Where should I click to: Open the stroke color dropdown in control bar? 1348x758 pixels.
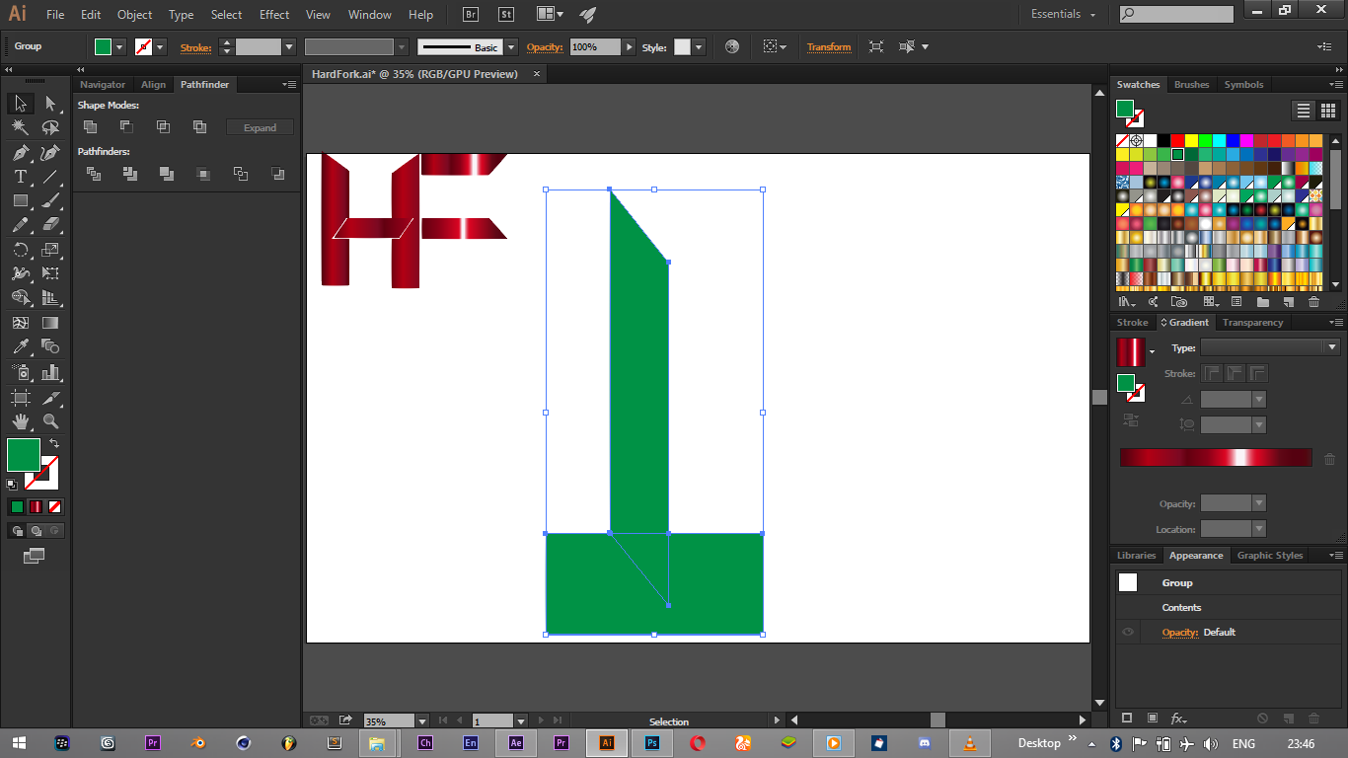tap(160, 47)
